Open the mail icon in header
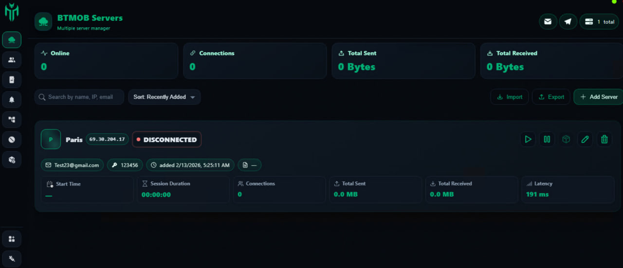This screenshot has height=268, width=623. 548,21
